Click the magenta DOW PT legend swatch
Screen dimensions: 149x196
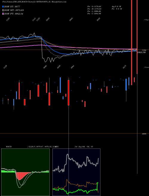(x=3, y=14)
